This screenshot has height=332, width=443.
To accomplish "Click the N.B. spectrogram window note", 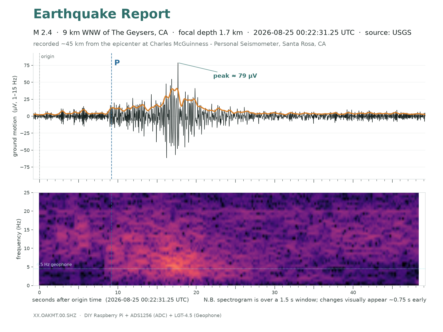I will [315, 300].
